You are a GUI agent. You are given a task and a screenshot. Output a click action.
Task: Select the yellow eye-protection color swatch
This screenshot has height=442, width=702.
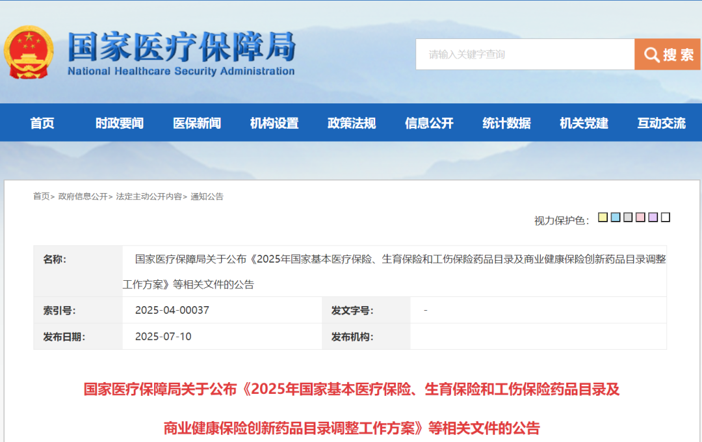[x=603, y=217]
